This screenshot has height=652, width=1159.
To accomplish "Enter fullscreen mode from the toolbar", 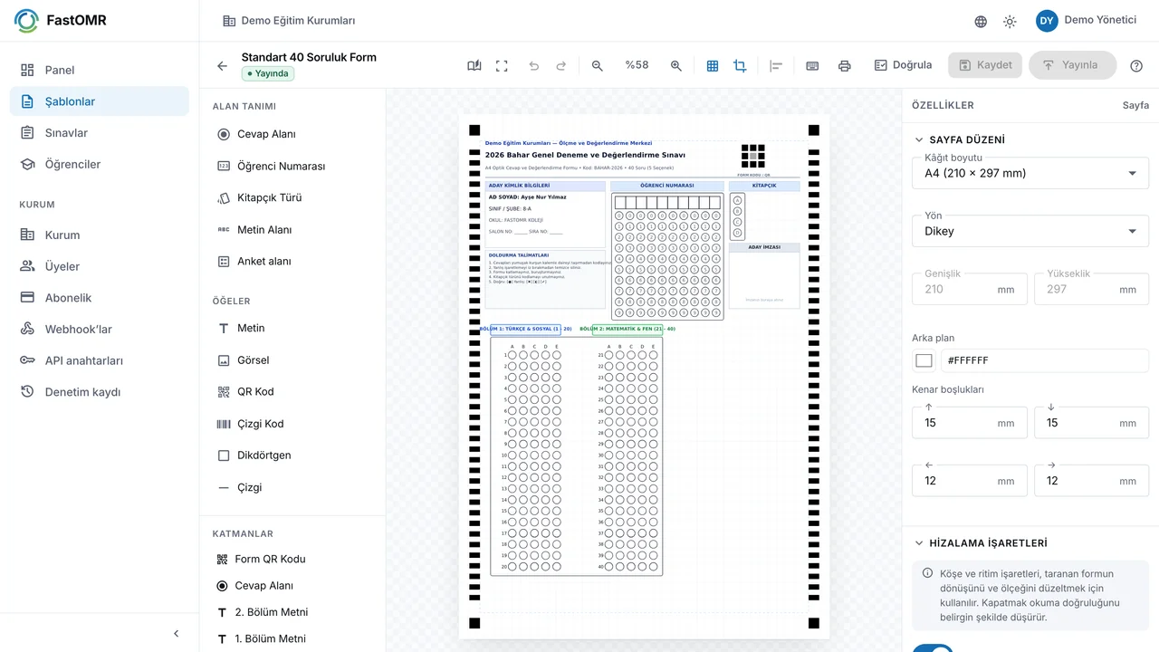I will [502, 66].
